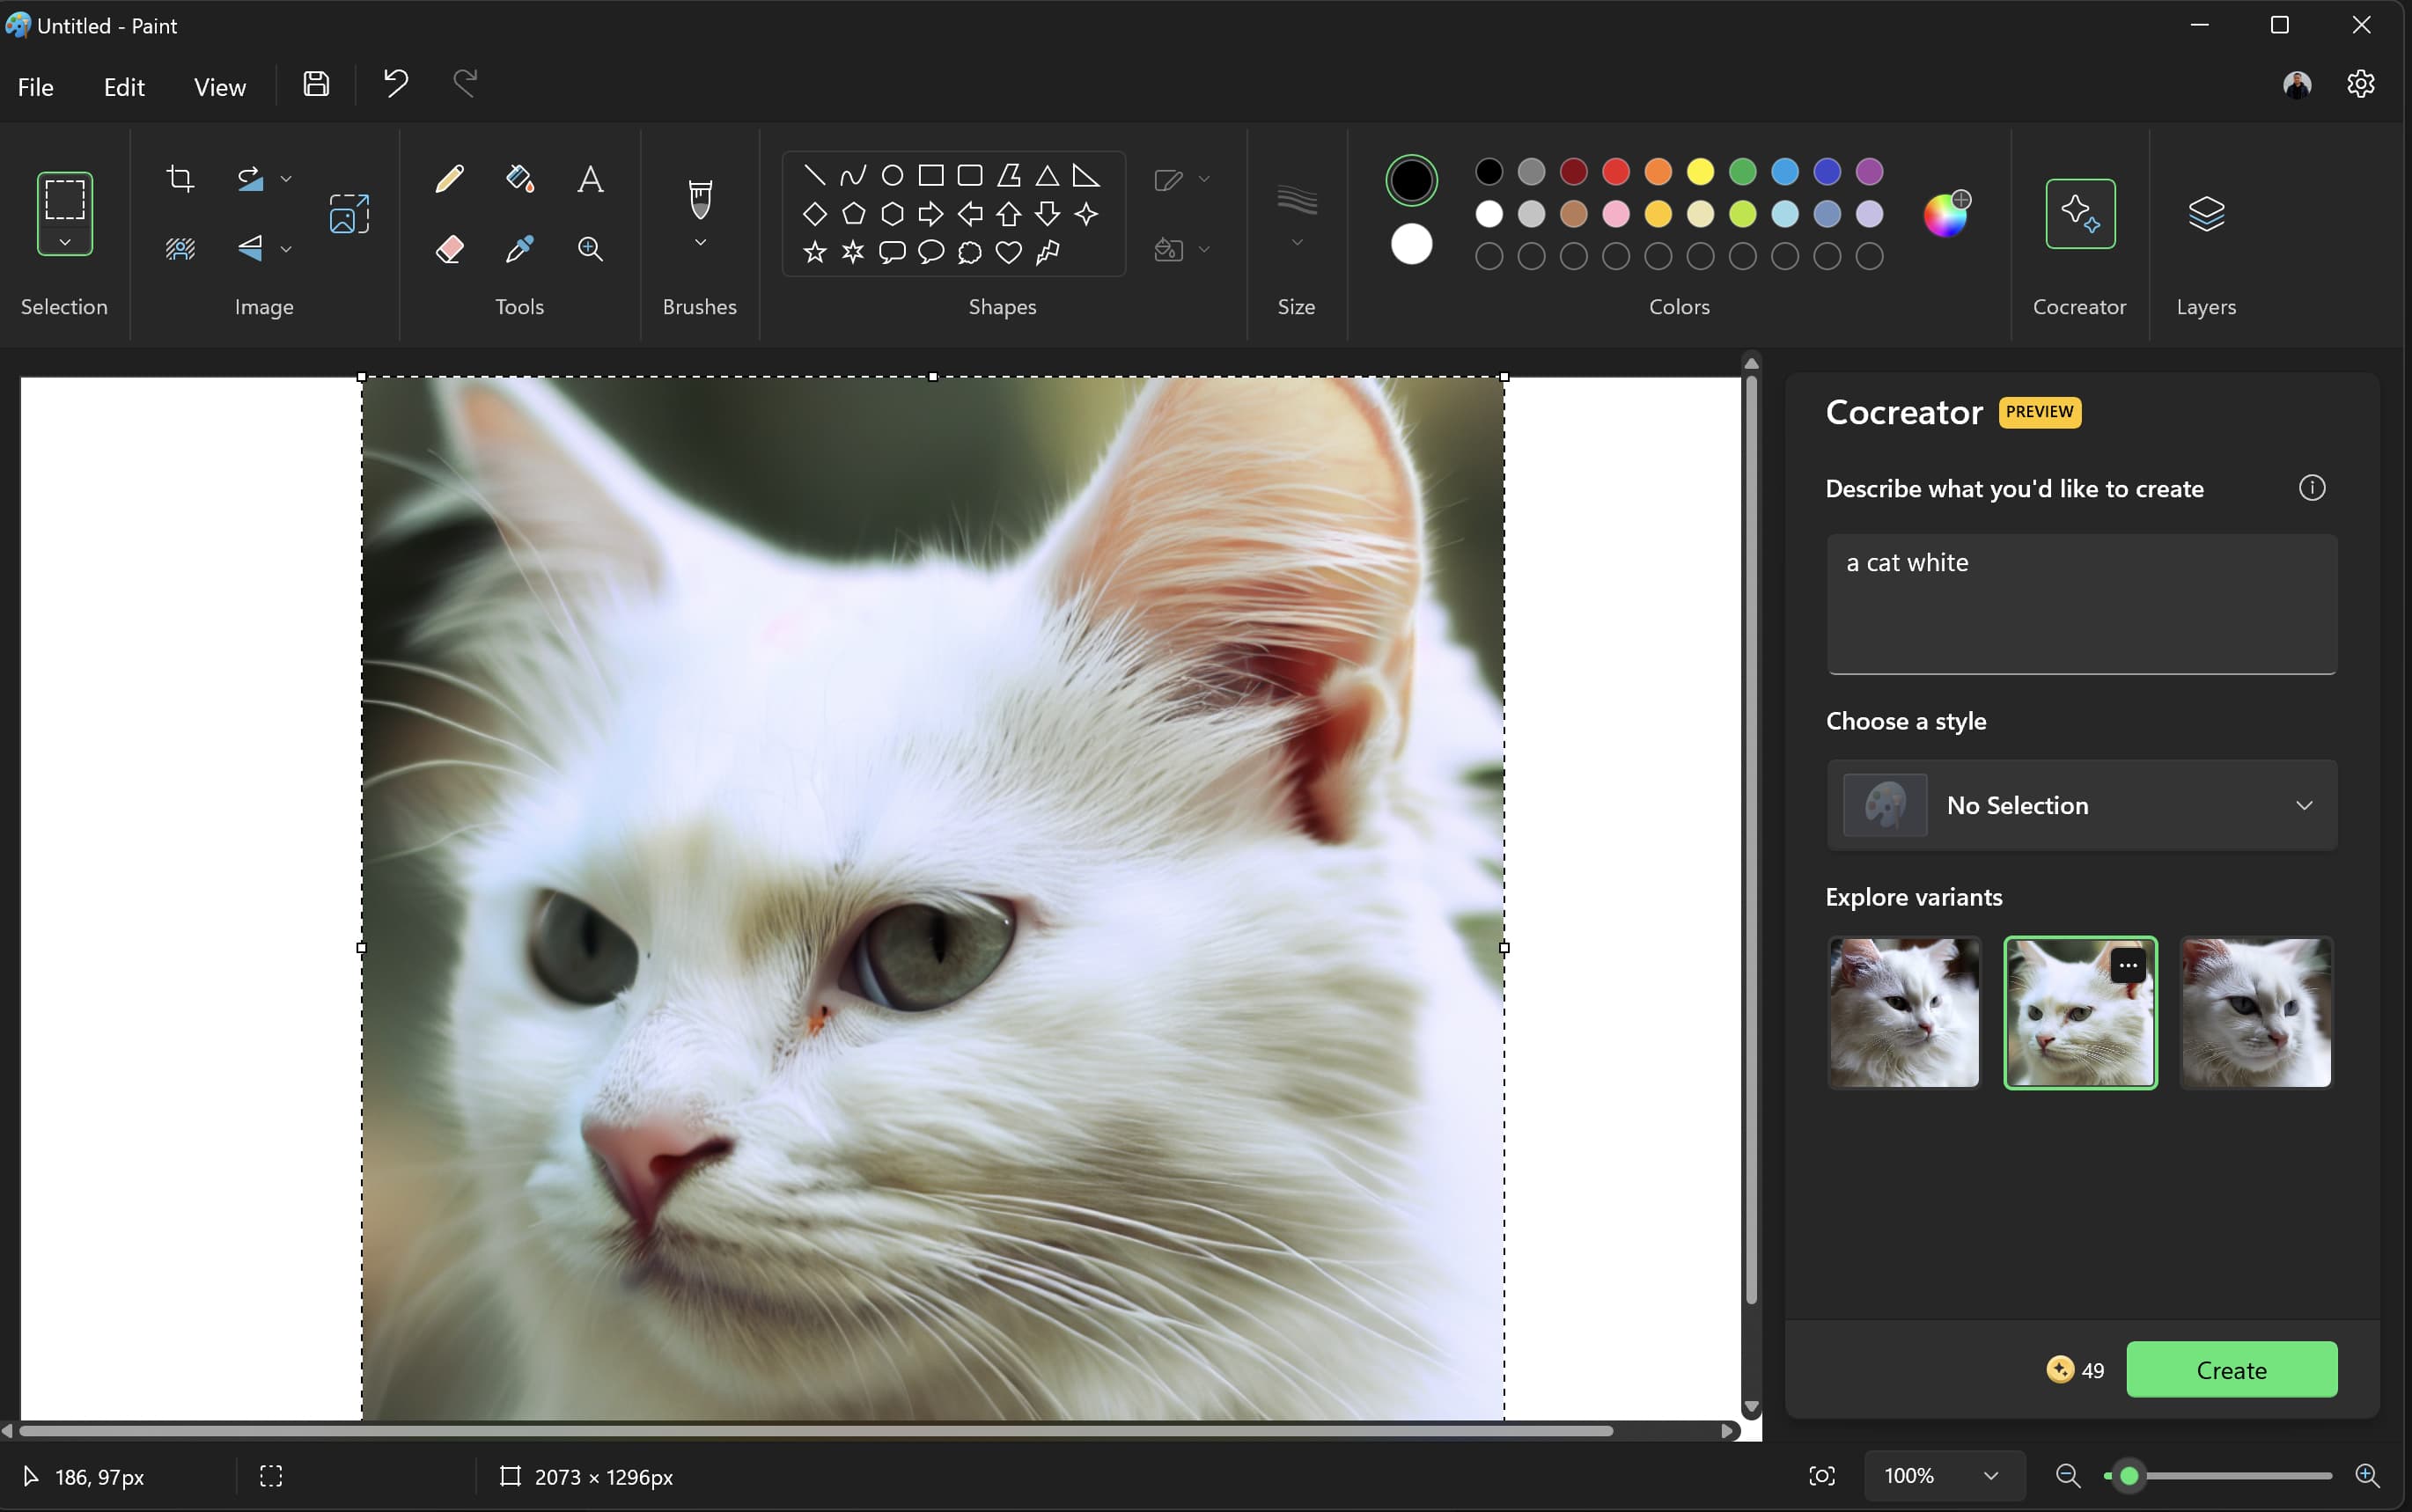
Task: Select the Text tool
Action: [589, 178]
